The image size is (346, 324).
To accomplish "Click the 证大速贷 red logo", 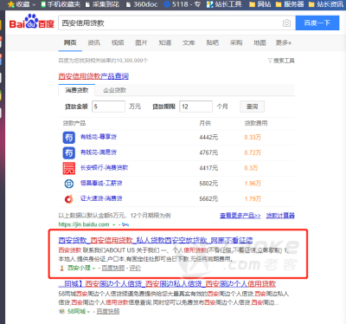I will pyautogui.click(x=69, y=199).
